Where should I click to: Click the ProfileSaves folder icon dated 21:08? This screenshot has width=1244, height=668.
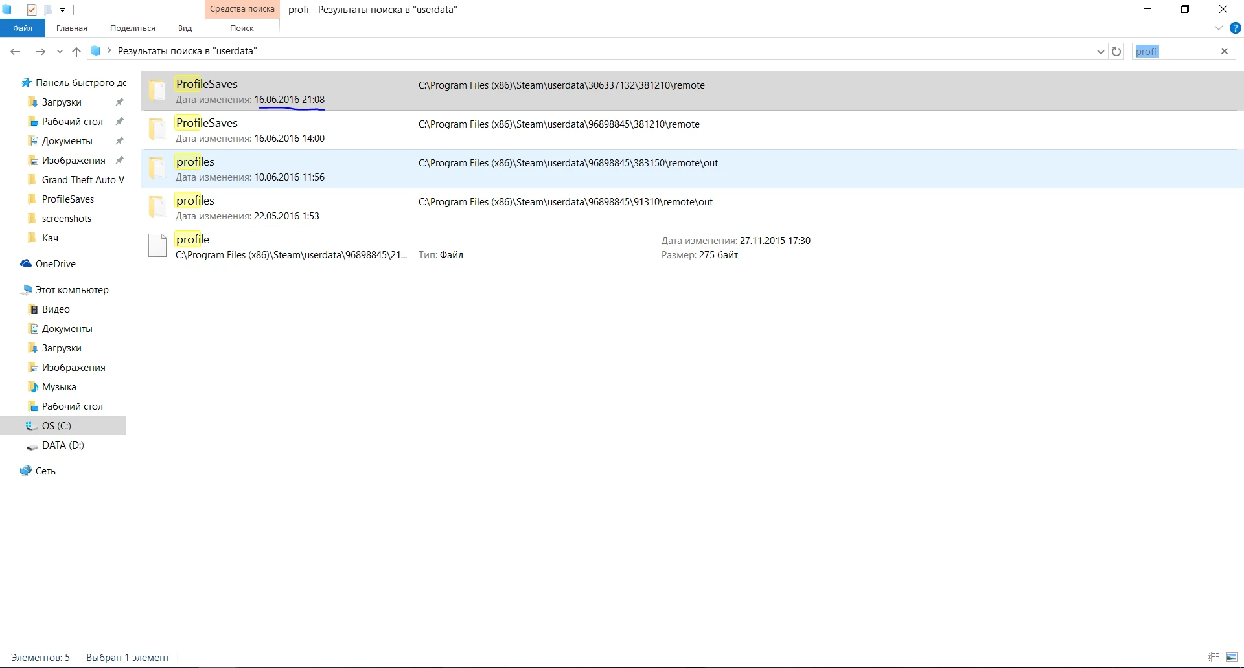point(157,91)
